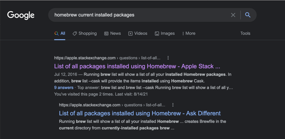Open the Tools search options

(x=245, y=34)
